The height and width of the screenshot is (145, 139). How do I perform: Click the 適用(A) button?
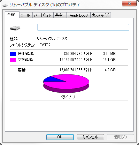[120, 137]
